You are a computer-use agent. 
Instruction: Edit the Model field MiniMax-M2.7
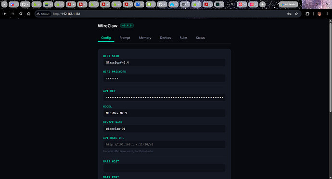coord(164,113)
